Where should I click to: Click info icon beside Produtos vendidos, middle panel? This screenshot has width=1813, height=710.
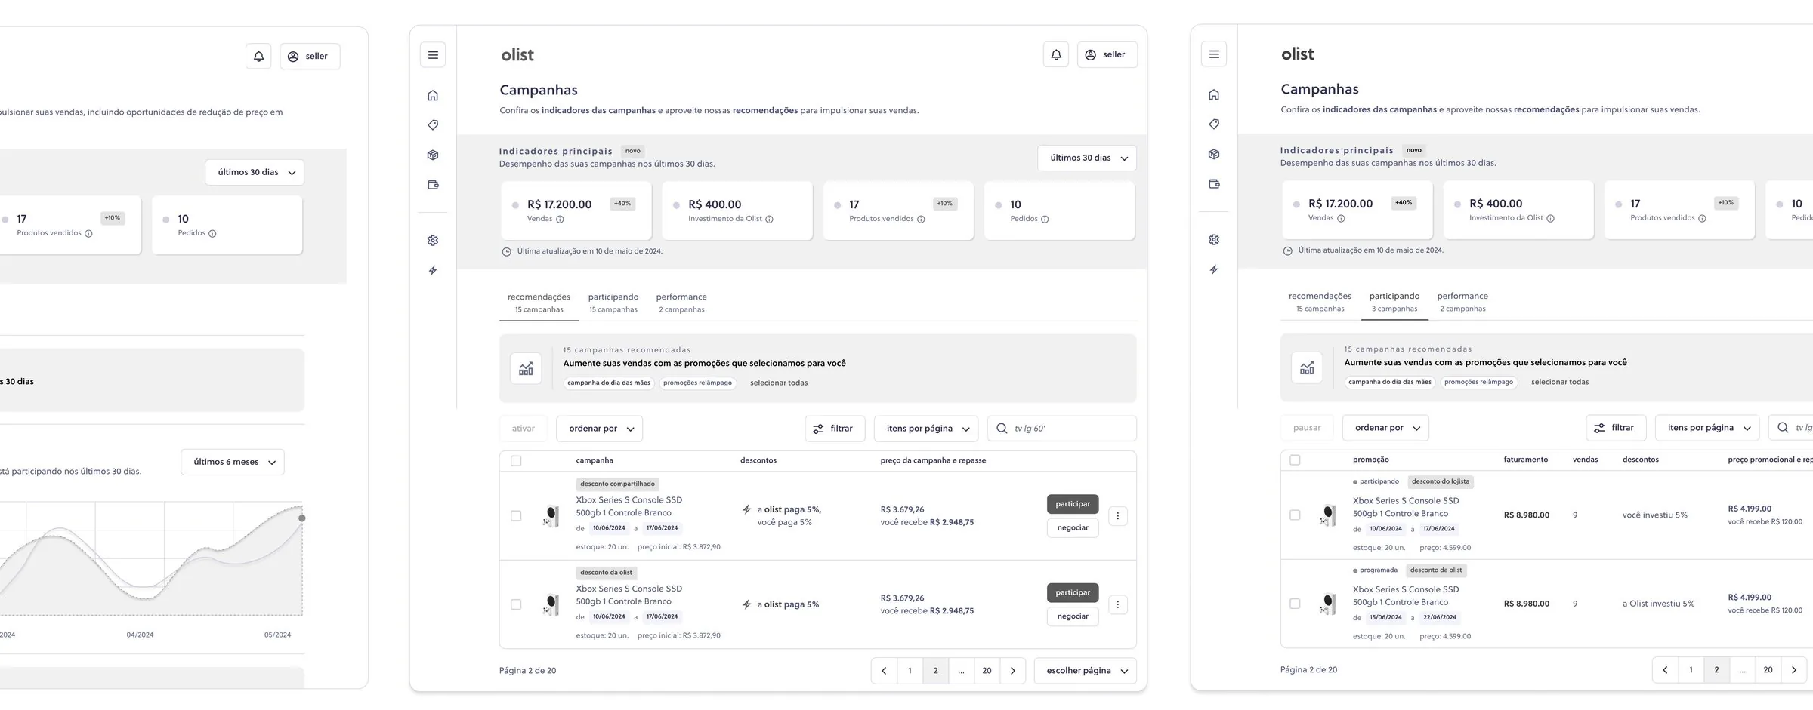921,220
